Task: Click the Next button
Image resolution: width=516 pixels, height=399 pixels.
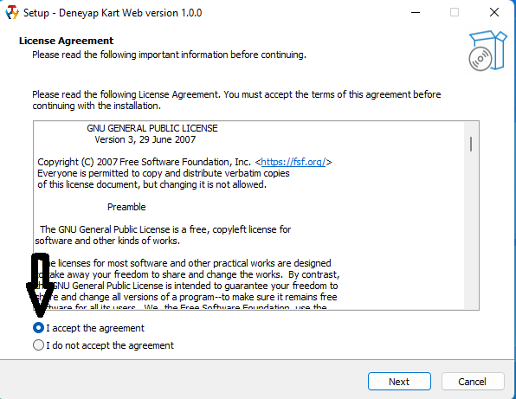Action: pos(399,382)
